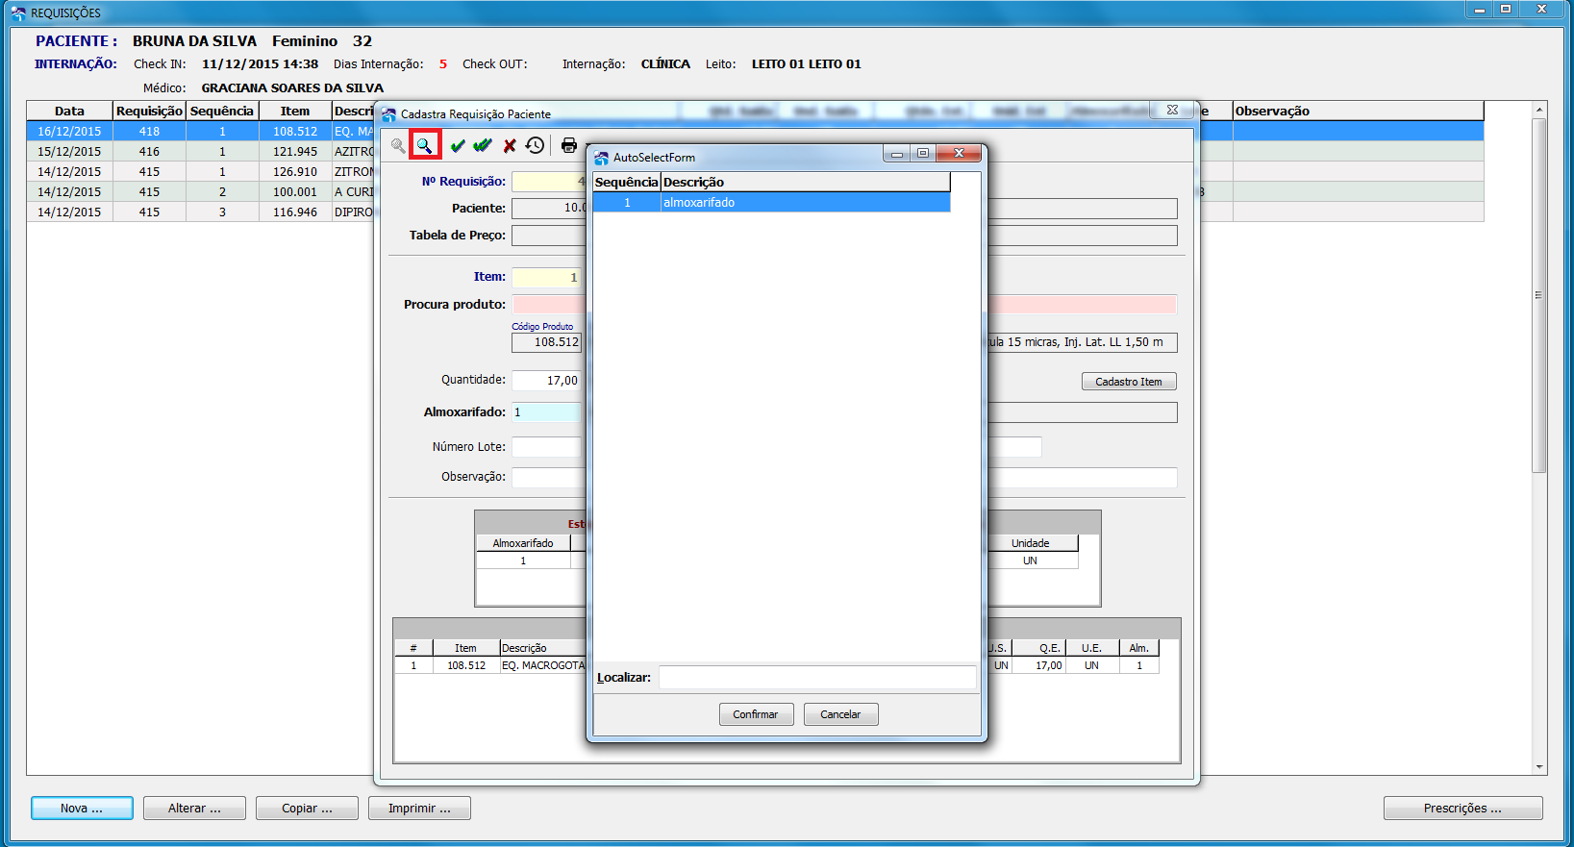Click the Q.E. value 17,00 in bottom grid
Viewport: 1574px width, 847px height.
1039,665
